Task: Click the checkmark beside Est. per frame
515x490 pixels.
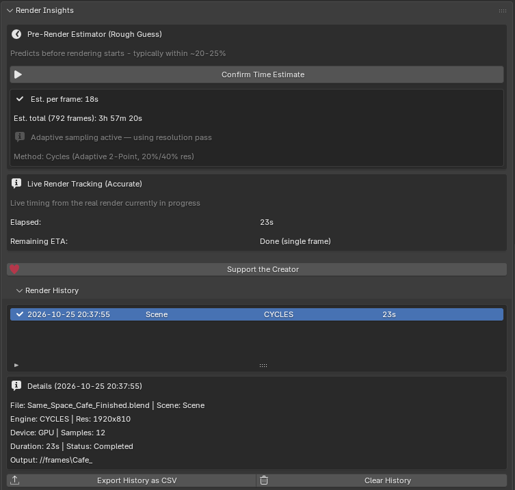Action: click(20, 99)
